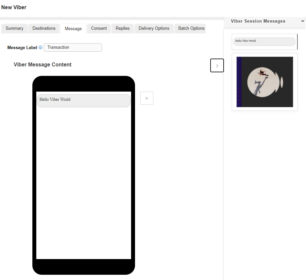Switch to the Destinations tab
This screenshot has width=306, height=280.
[44, 28]
